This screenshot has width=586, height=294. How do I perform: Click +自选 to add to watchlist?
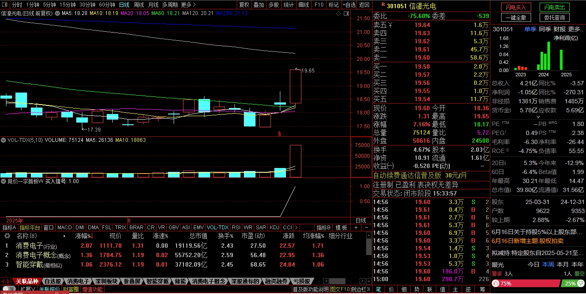(x=349, y=5)
